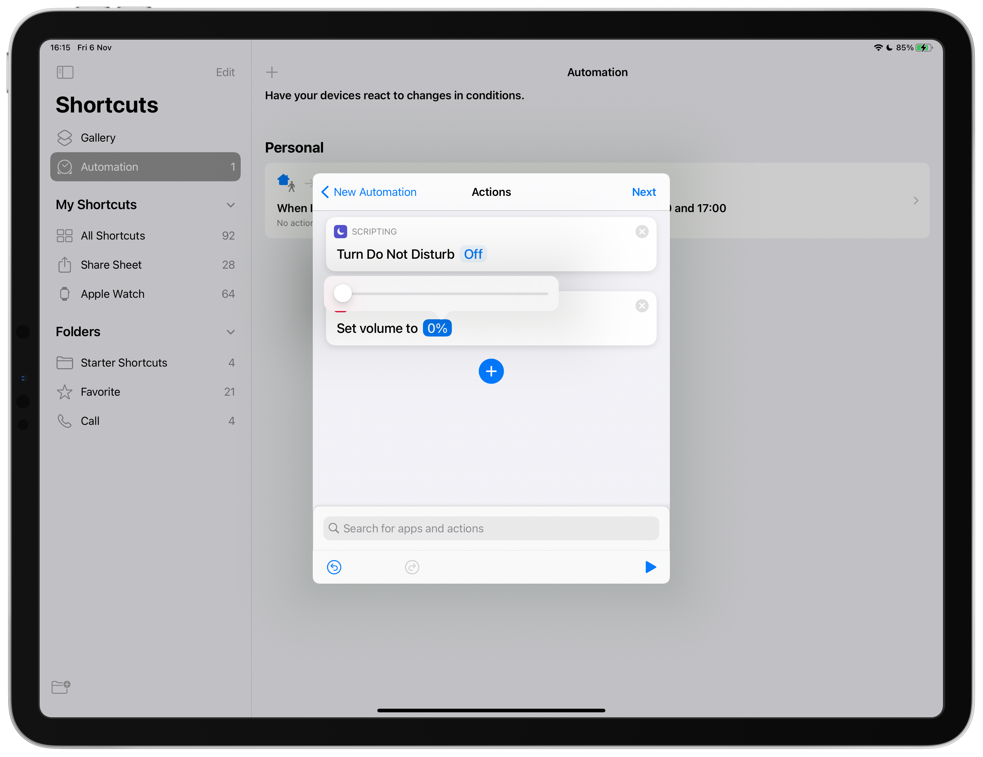Go back to New Automation
Image resolution: width=983 pixels, height=757 pixels.
coord(369,192)
